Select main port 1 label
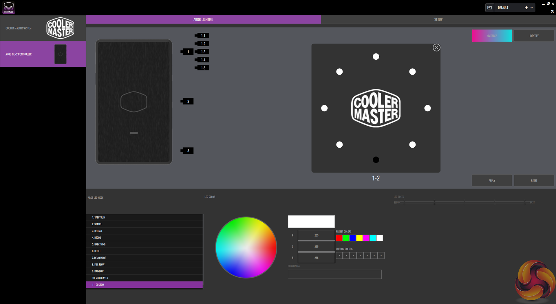 click(x=187, y=52)
